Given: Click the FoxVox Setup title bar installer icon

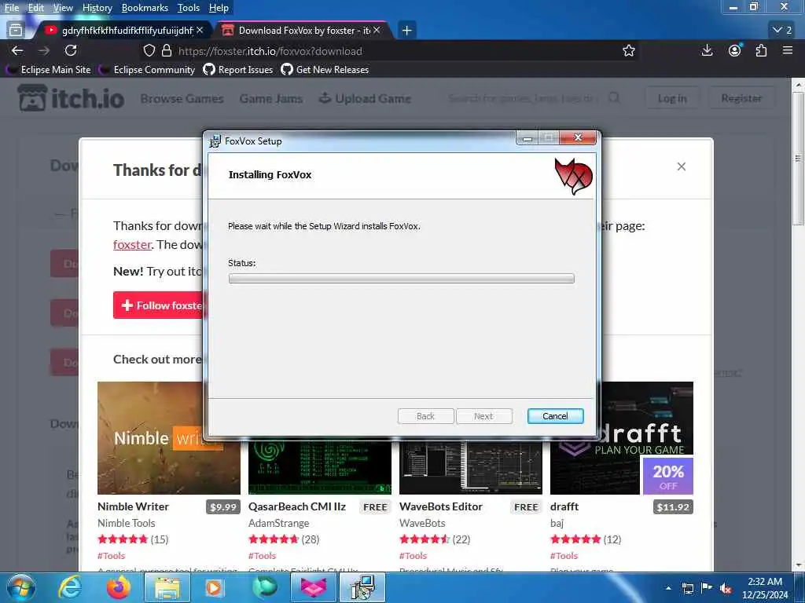Looking at the screenshot, I should [215, 141].
